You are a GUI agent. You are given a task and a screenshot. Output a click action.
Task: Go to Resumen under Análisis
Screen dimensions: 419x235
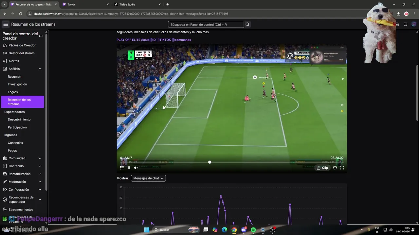(x=14, y=77)
